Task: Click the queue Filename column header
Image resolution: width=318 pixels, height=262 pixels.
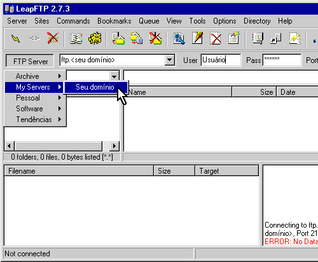Action: click(x=79, y=171)
